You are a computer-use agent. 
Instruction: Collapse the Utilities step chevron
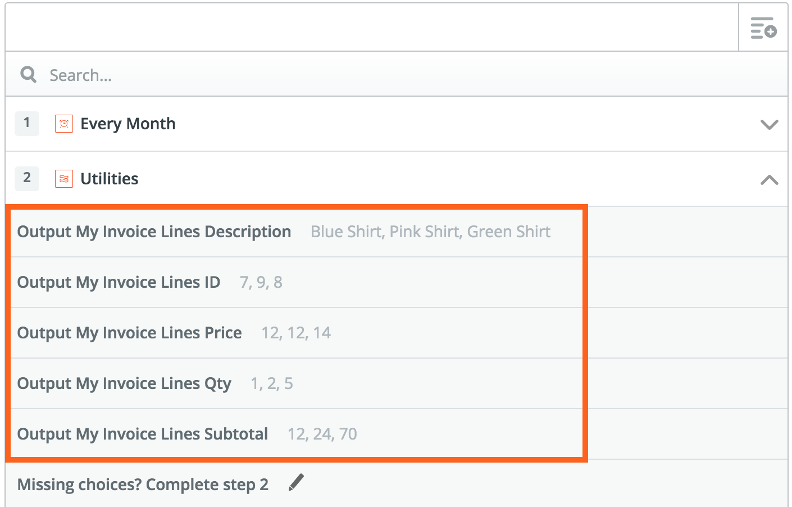pyautogui.click(x=769, y=180)
